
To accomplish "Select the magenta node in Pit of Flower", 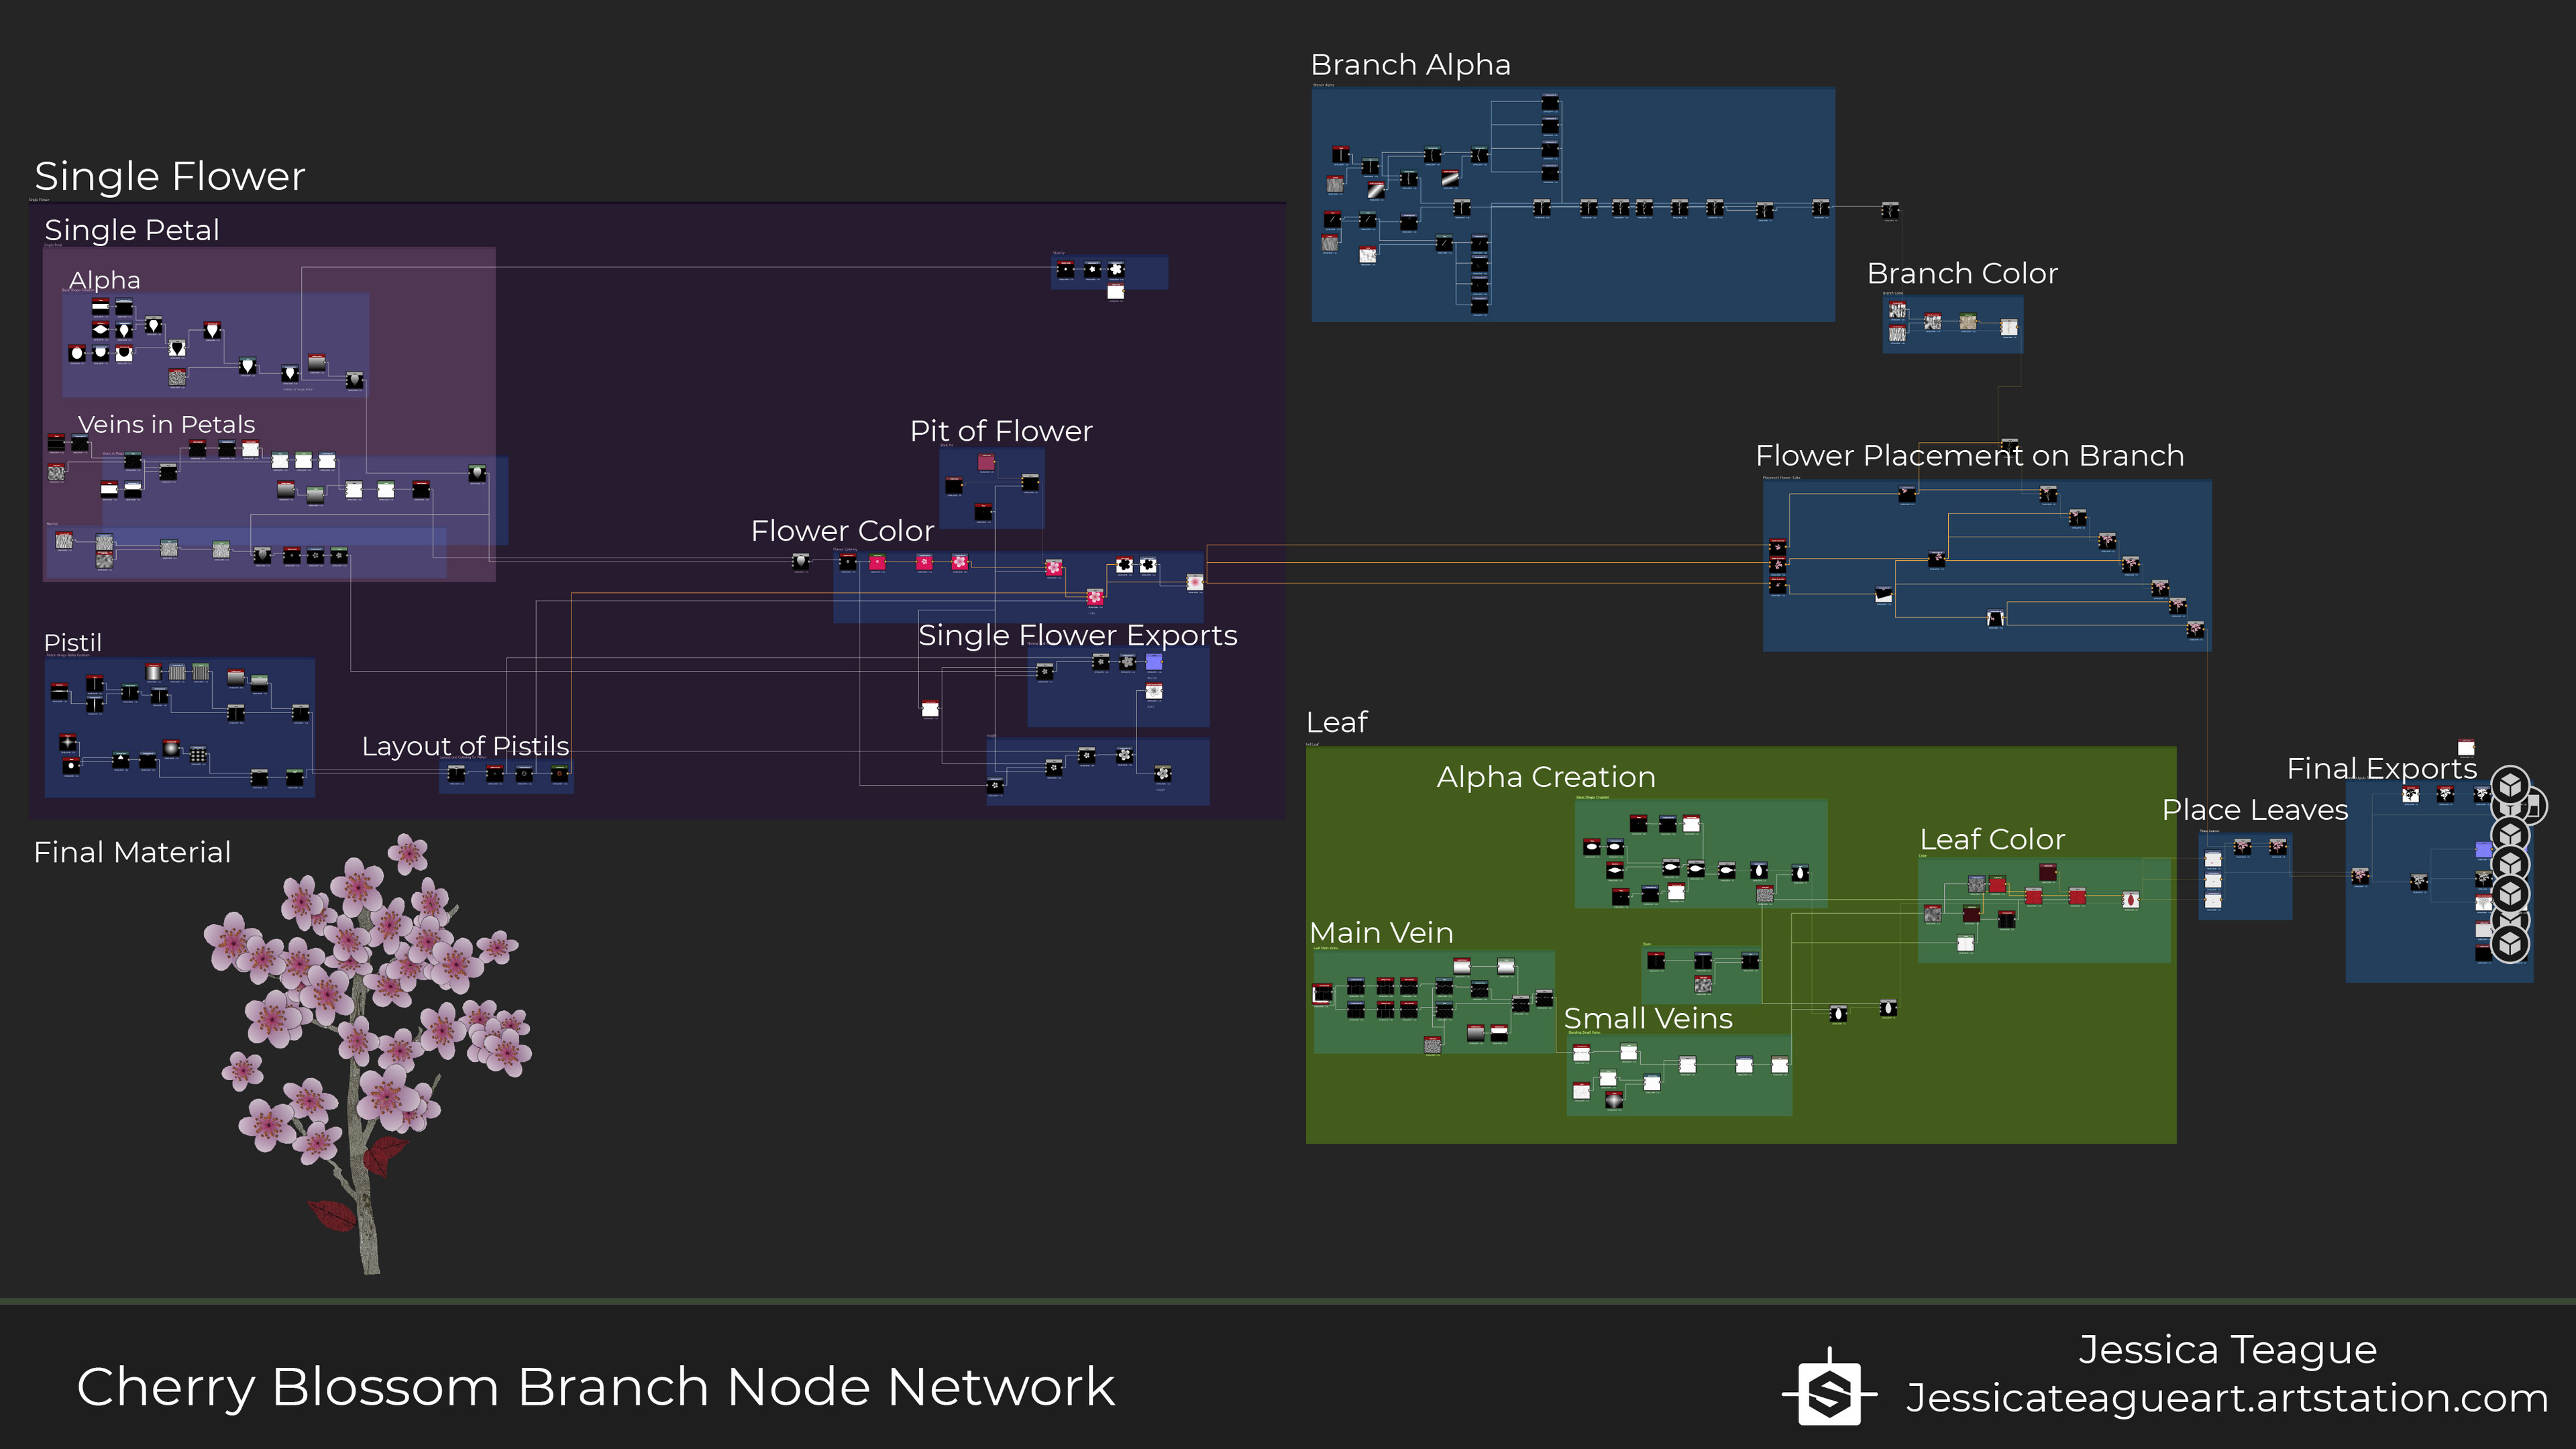I will 986,463.
